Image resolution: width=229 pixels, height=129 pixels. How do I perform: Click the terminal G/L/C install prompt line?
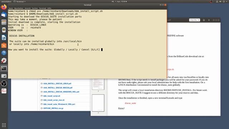(x=55, y=49)
